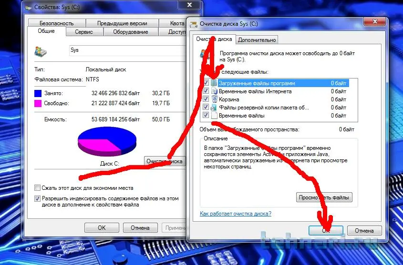This screenshot has width=403, height=265.
Task: Toggle checkbox for Загруженные файлы программ
Action: tap(206, 83)
